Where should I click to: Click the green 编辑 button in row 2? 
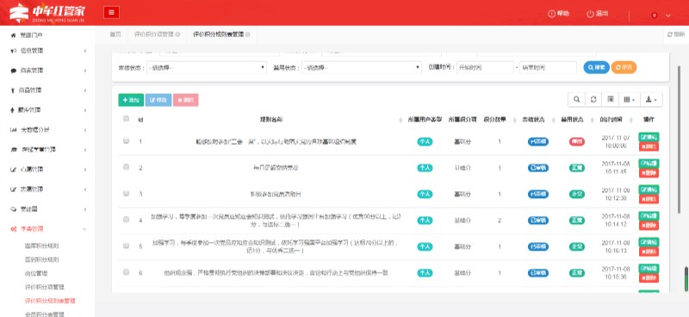pos(649,164)
